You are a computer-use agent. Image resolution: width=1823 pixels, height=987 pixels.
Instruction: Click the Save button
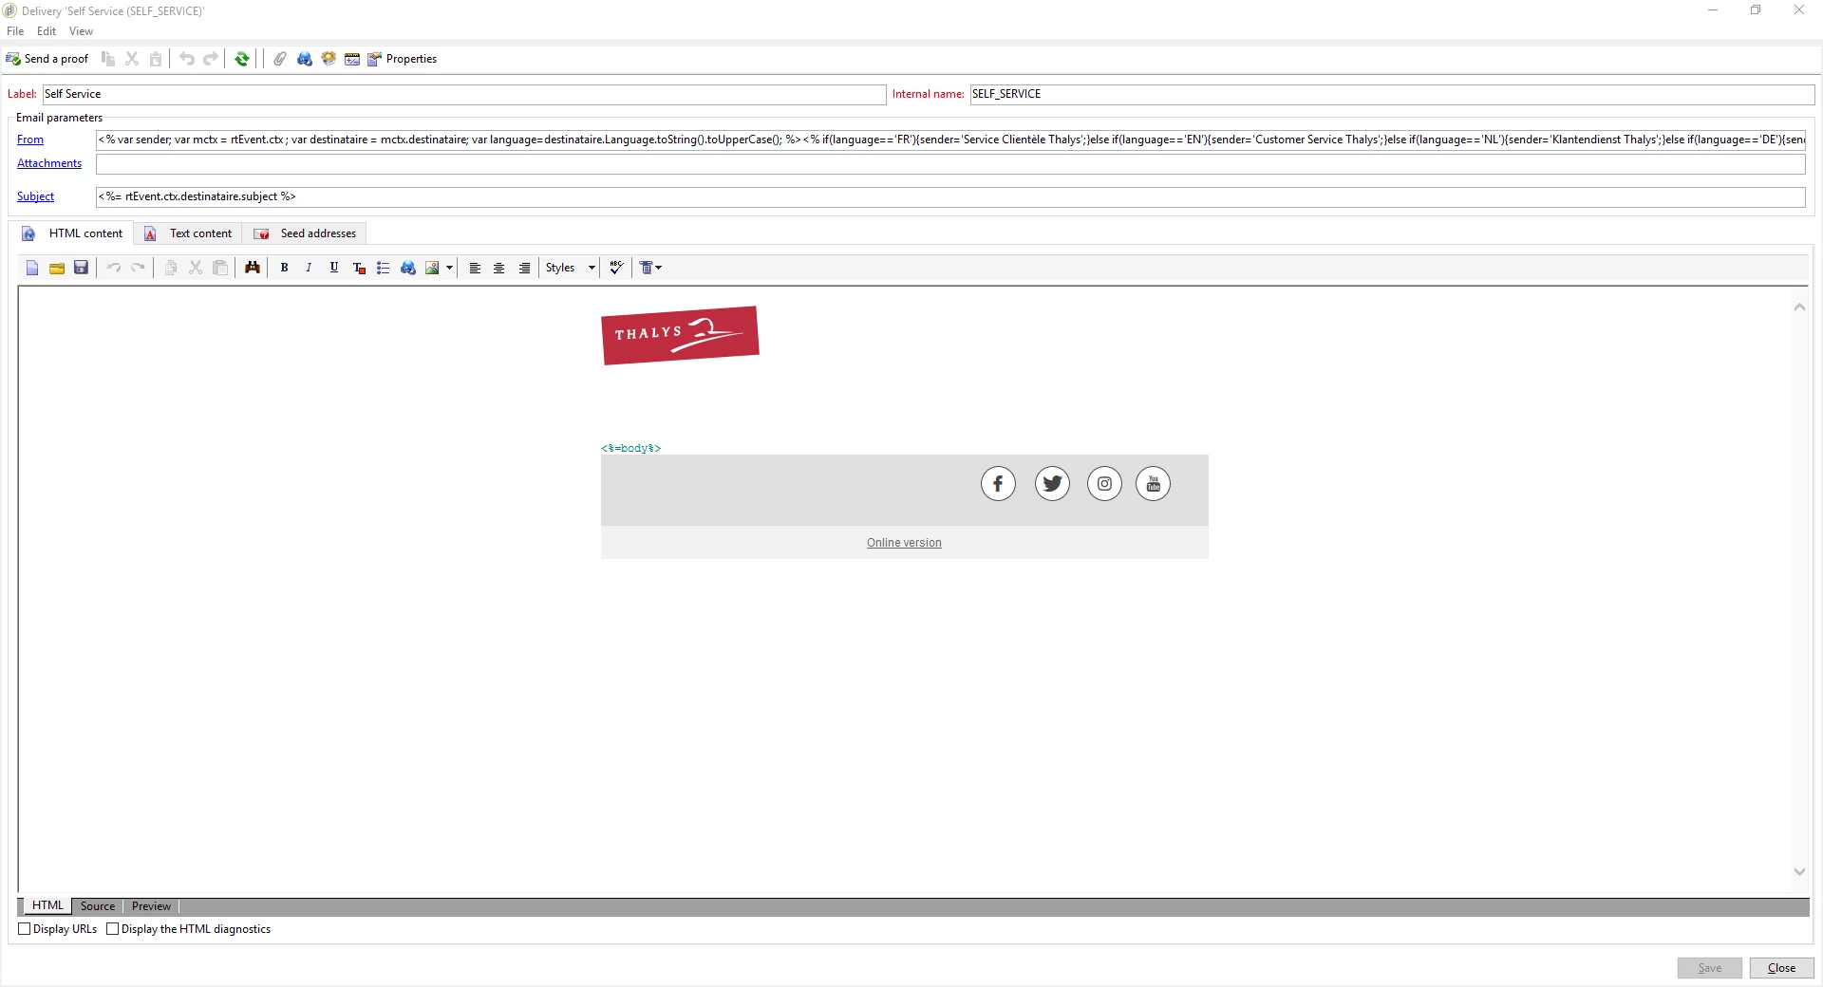click(x=1709, y=968)
